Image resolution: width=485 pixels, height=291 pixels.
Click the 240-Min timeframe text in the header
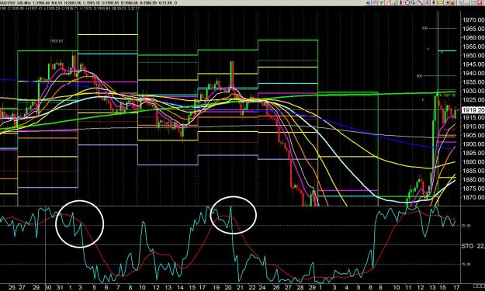click(23, 3)
